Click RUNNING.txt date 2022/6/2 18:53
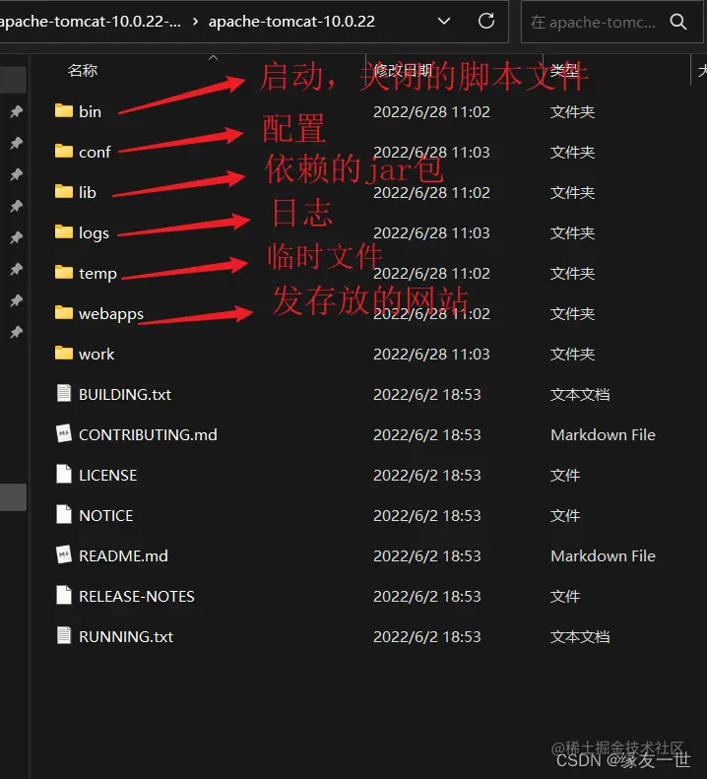This screenshot has width=707, height=779. (x=427, y=637)
